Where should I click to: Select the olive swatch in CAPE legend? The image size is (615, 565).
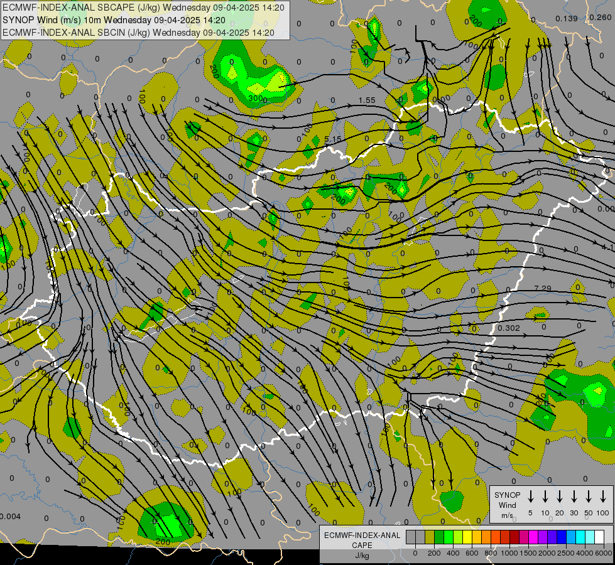tap(430, 537)
